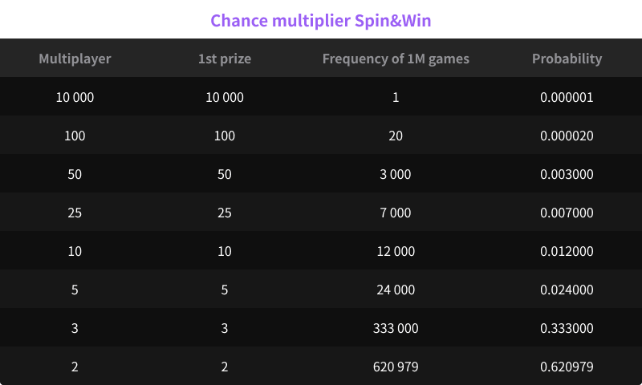
Task: Click the frequency value 20
Action: point(396,136)
